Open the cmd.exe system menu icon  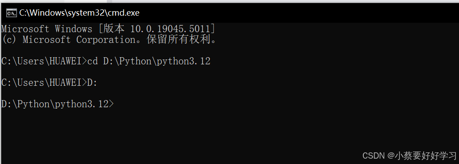pyautogui.click(x=12, y=13)
